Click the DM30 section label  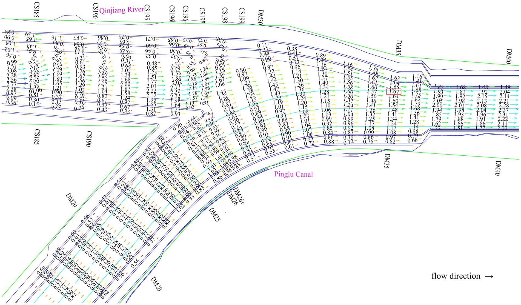[x=260, y=18]
